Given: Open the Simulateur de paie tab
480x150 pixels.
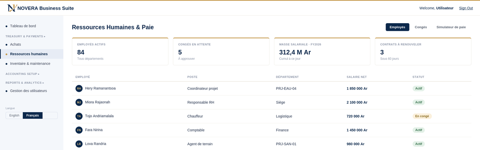Looking at the screenshot, I should point(451,27).
